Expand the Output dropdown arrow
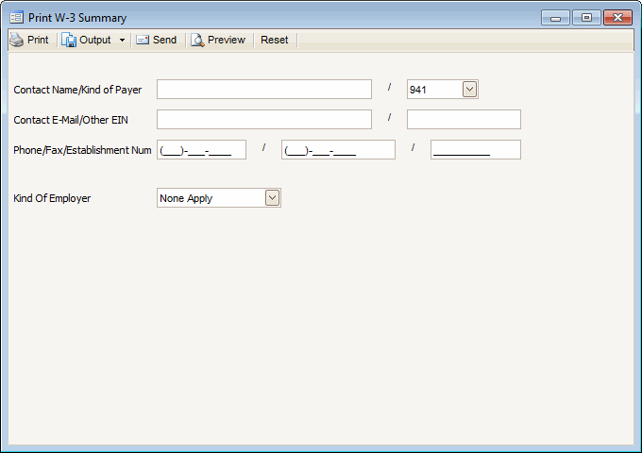The height and width of the screenshot is (453, 642). pyautogui.click(x=122, y=41)
